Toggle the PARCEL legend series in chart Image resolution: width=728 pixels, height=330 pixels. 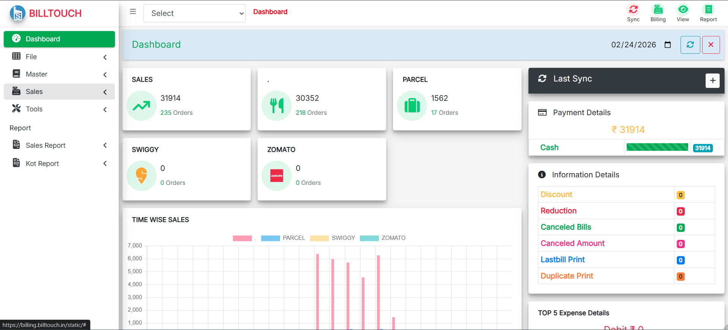283,238
